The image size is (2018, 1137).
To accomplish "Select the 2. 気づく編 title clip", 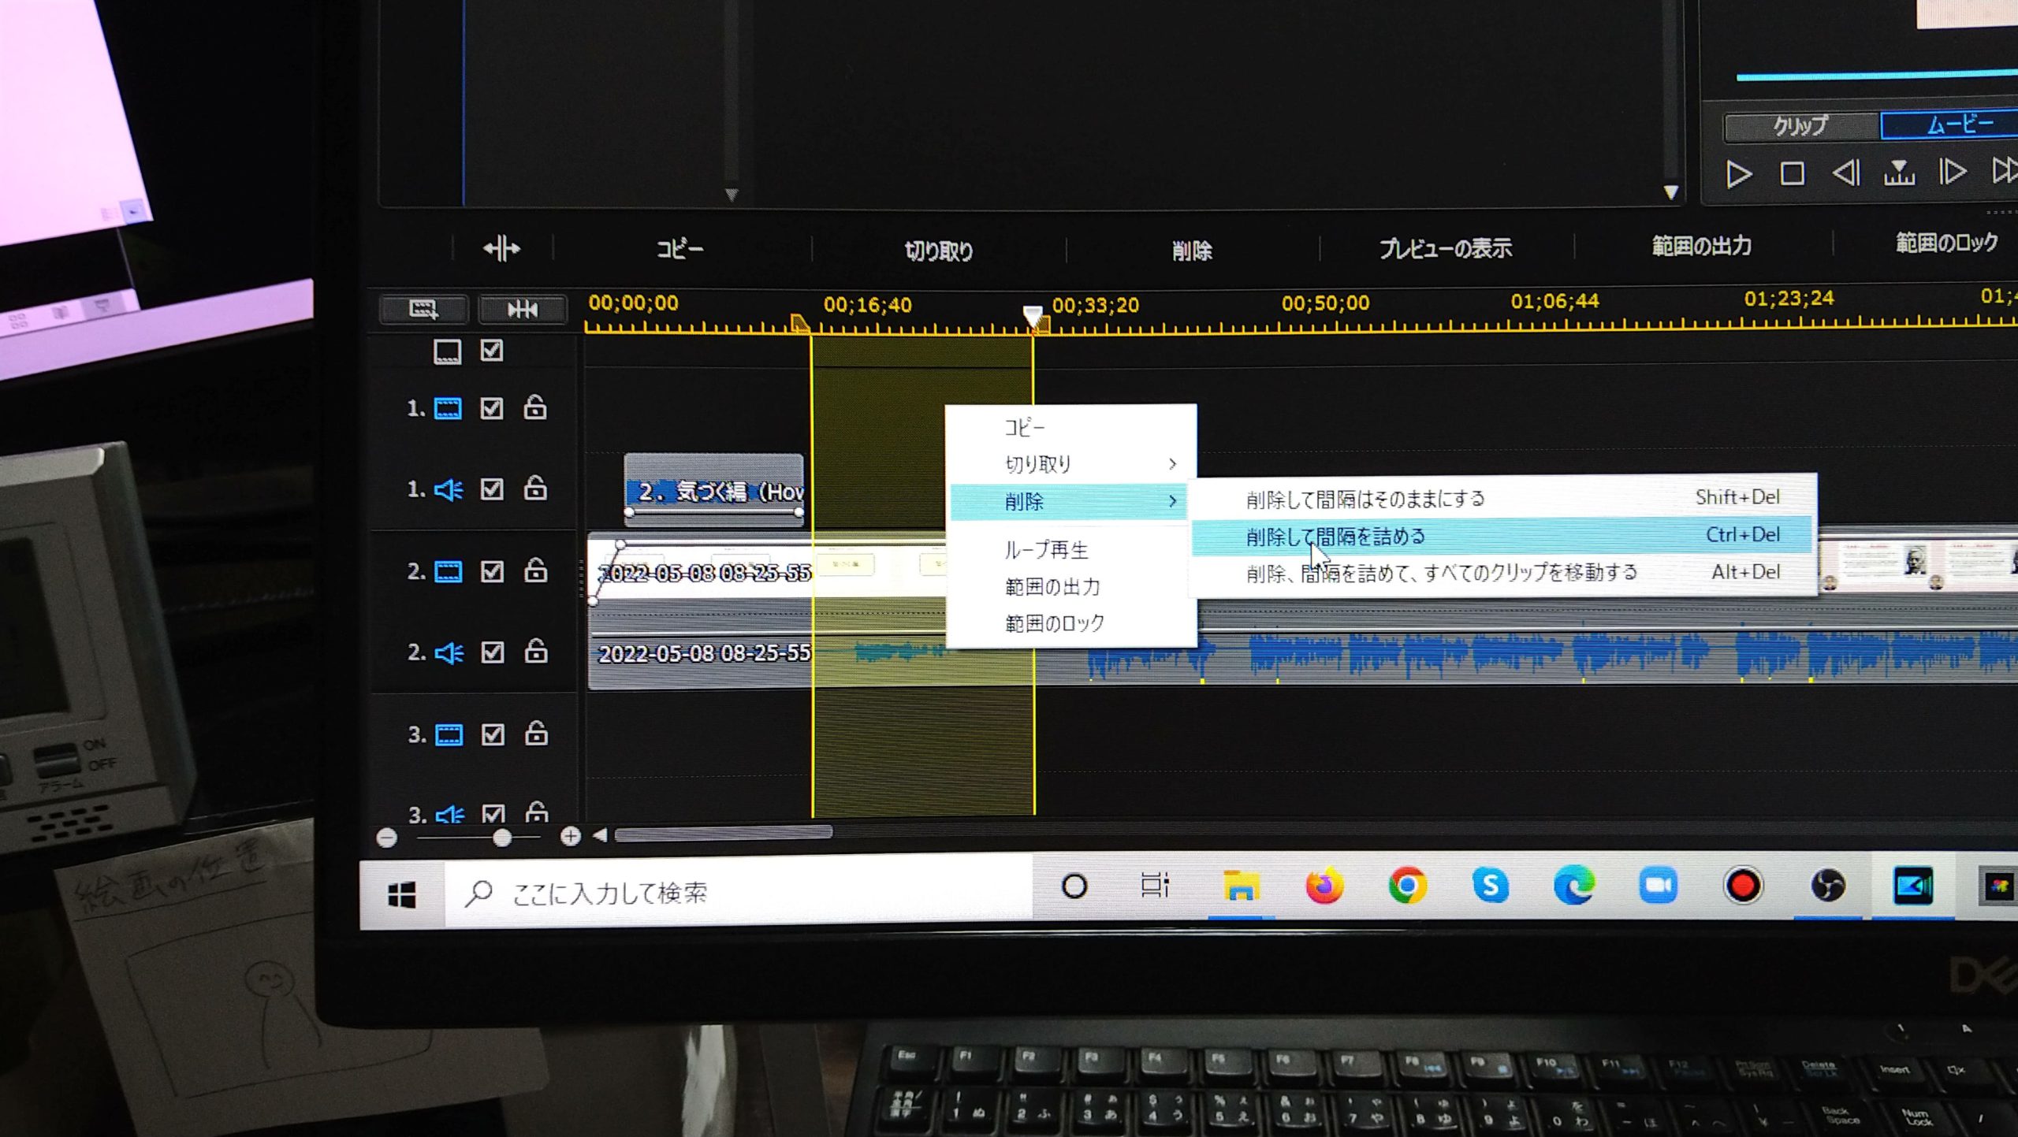I will point(714,490).
